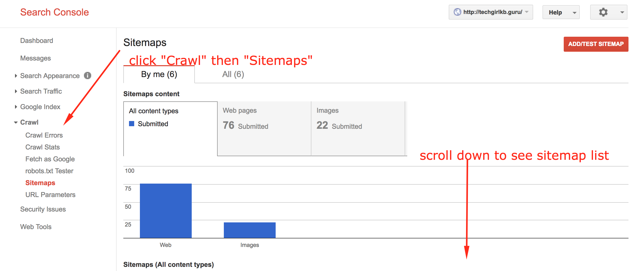643x271 pixels.
Task: Click the settings gear icon
Action: point(603,12)
